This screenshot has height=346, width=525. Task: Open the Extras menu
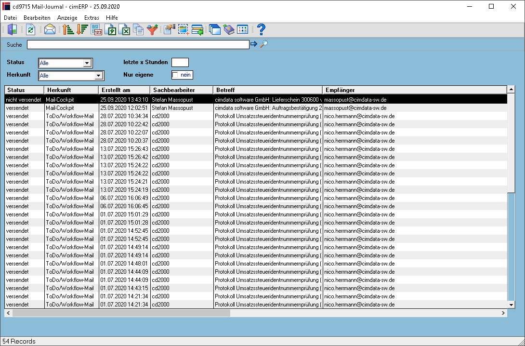[92, 18]
